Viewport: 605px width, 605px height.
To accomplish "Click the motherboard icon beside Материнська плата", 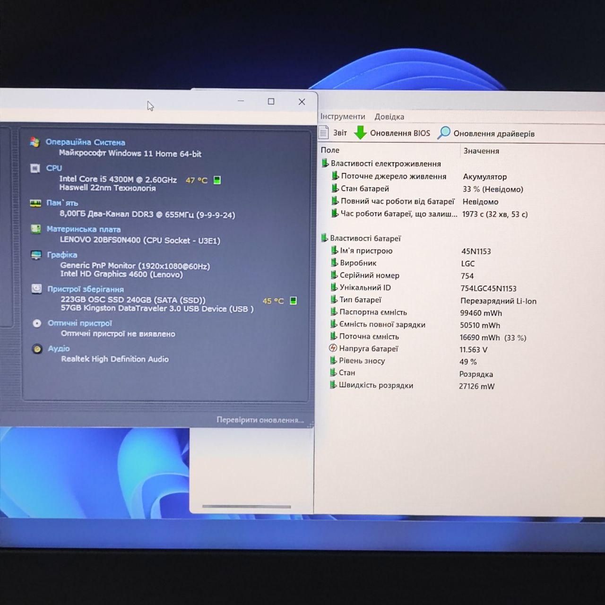I will [36, 229].
